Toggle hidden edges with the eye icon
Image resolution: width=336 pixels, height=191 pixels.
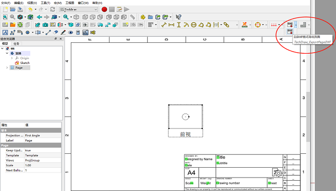tap(70, 33)
